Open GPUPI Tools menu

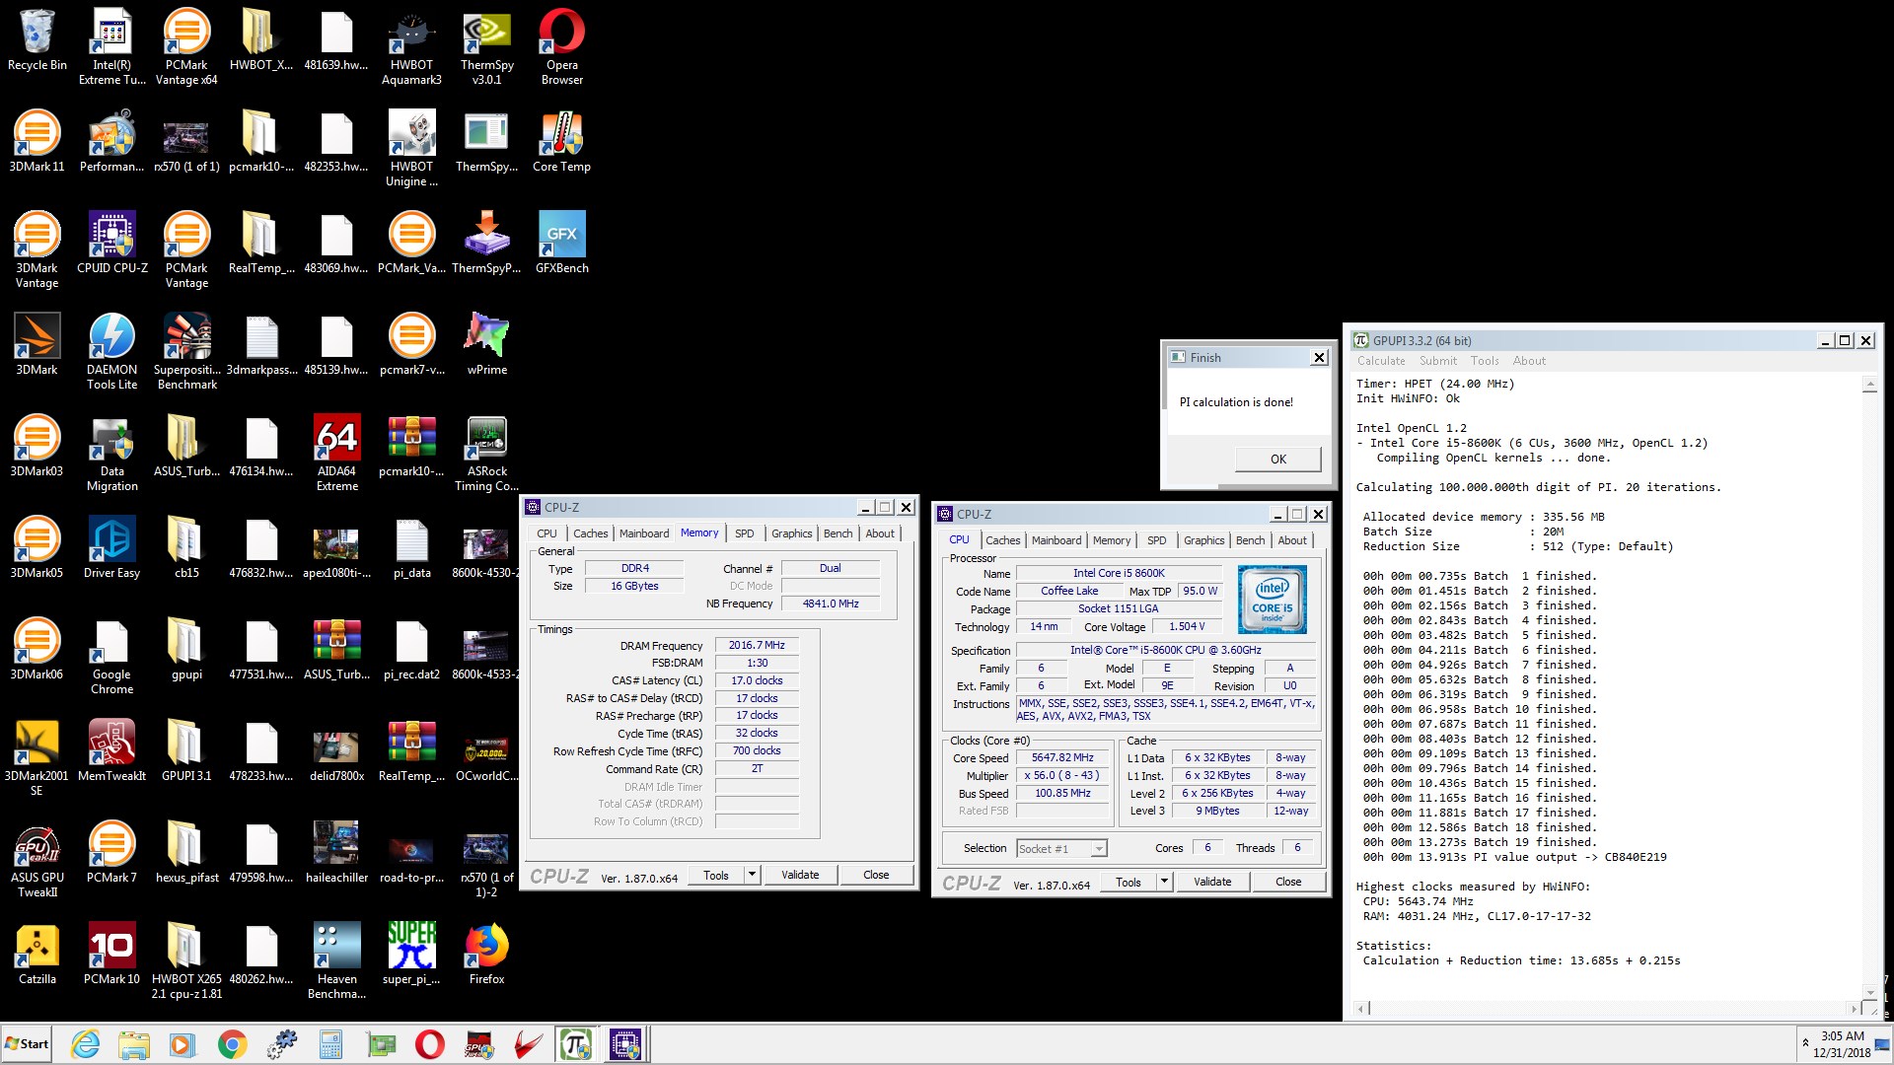pyautogui.click(x=1484, y=361)
